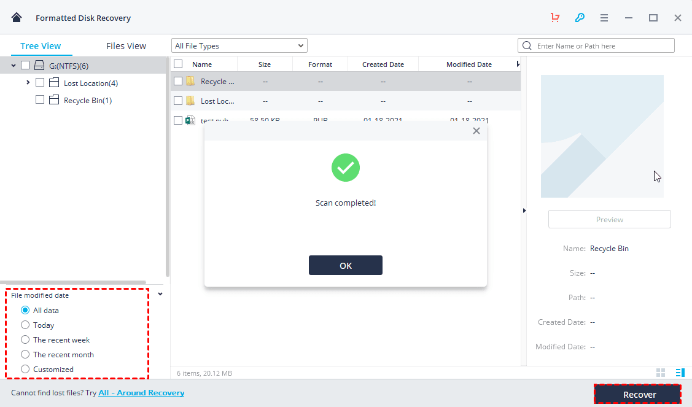Image resolution: width=692 pixels, height=407 pixels.
Task: Click the home icon in the title bar
Action: 16,17
